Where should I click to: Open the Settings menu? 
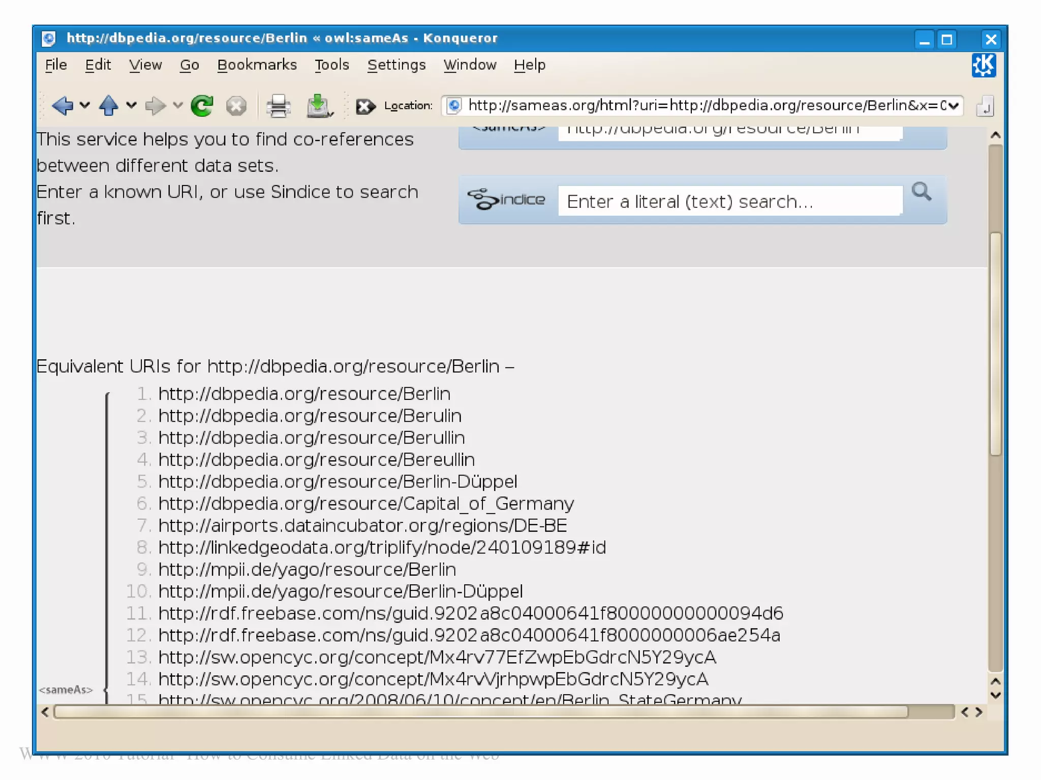(x=396, y=65)
